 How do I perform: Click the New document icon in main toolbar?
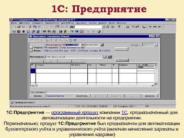pyautogui.click(x=14, y=27)
